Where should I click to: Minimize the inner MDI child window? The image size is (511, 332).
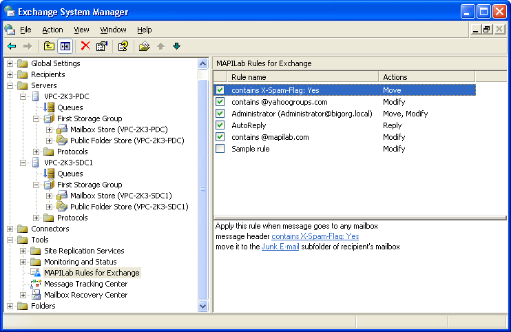coord(475,30)
